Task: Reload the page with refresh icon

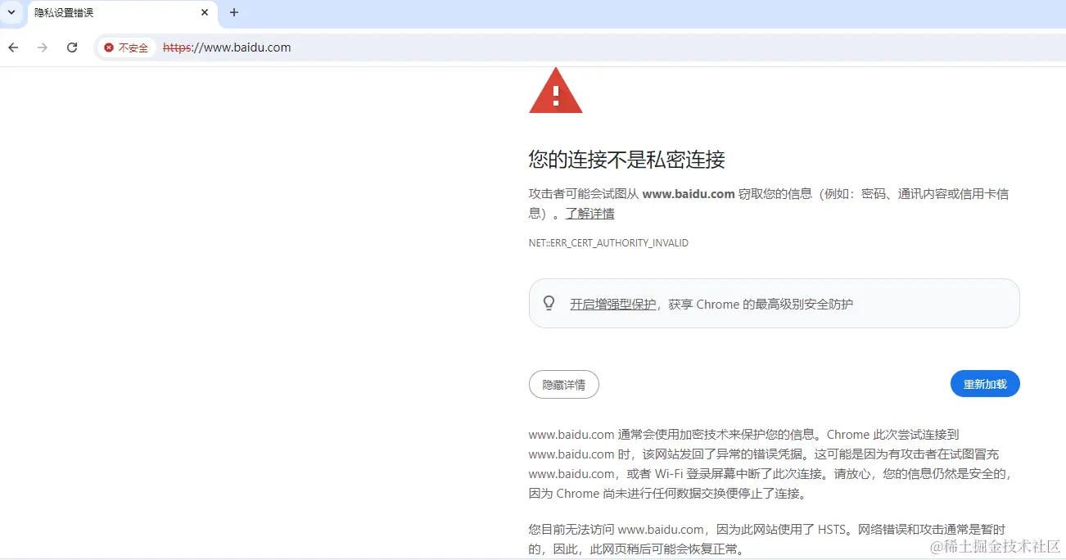Action: [72, 47]
